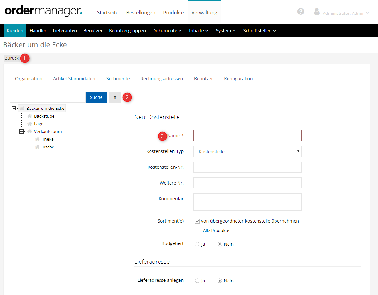The width and height of the screenshot is (378, 295).
Task: Click the filter funnel icon button
Action: [115, 97]
